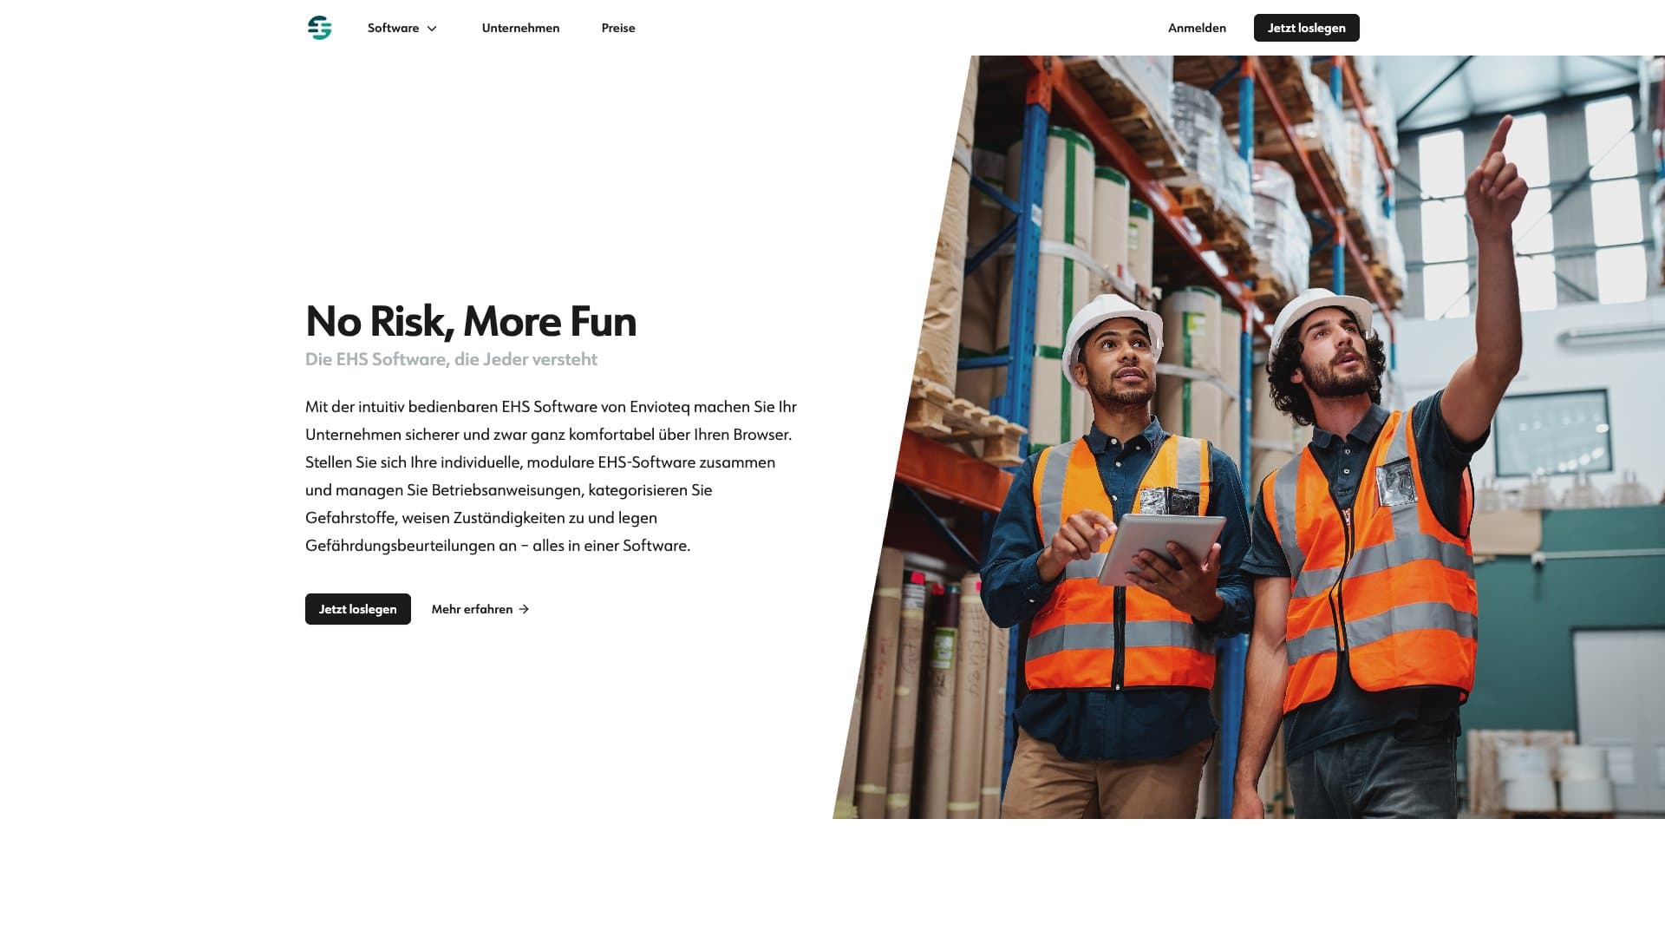Viewport: 1665px width, 937px height.
Task: Click the EHS Software subtitle text
Action: click(x=451, y=358)
